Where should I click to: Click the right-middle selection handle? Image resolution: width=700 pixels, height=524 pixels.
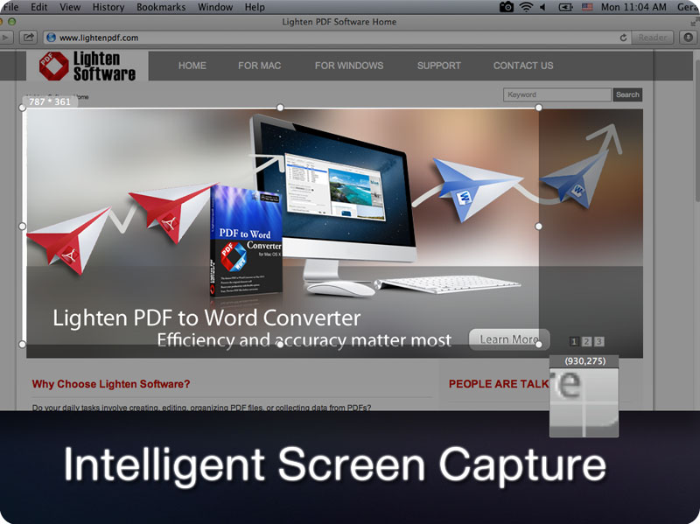point(539,227)
